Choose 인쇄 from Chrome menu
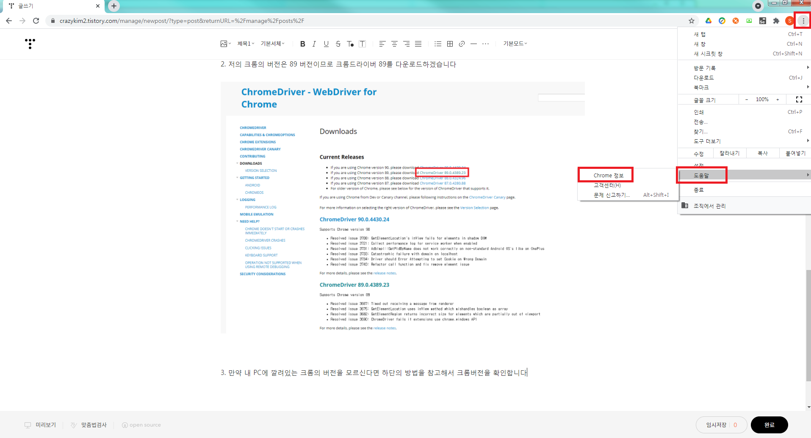Viewport: 811px width, 438px height. 744,112
